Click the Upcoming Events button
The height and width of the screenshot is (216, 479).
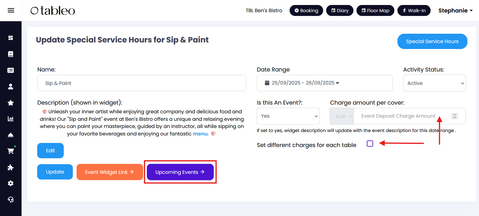coord(180,172)
